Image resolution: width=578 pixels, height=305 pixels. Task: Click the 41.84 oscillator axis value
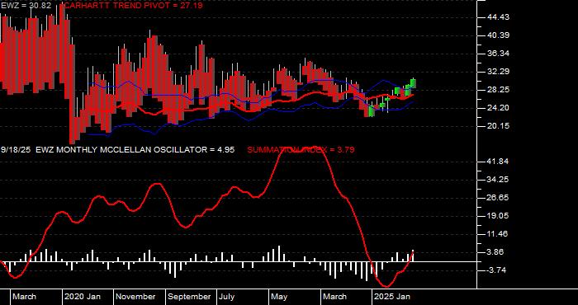click(x=498, y=161)
